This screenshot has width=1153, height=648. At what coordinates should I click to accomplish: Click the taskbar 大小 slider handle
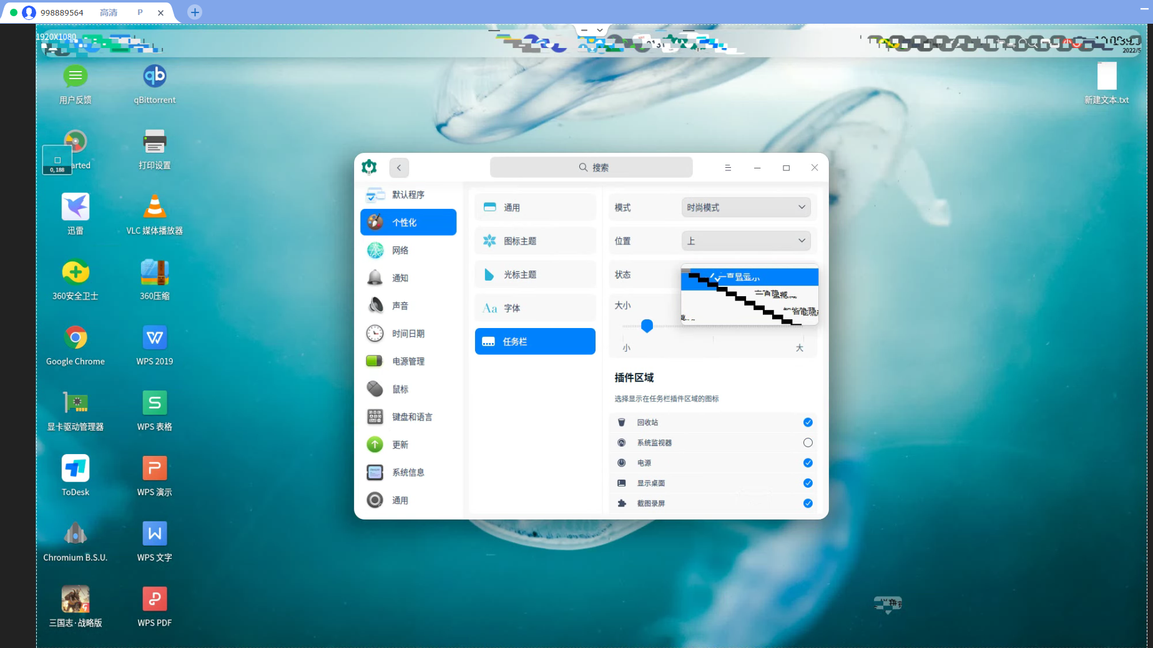click(647, 326)
